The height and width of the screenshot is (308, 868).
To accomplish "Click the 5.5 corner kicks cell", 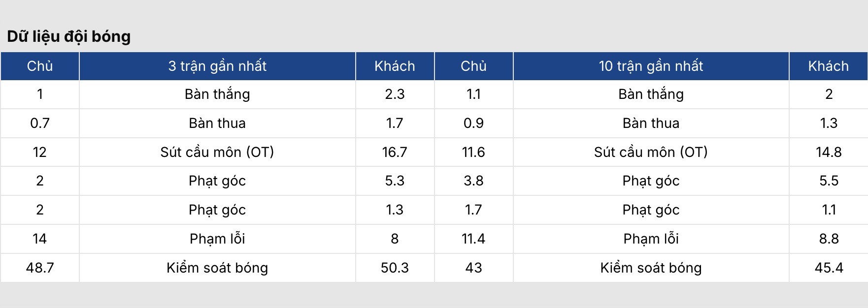I will click(829, 181).
